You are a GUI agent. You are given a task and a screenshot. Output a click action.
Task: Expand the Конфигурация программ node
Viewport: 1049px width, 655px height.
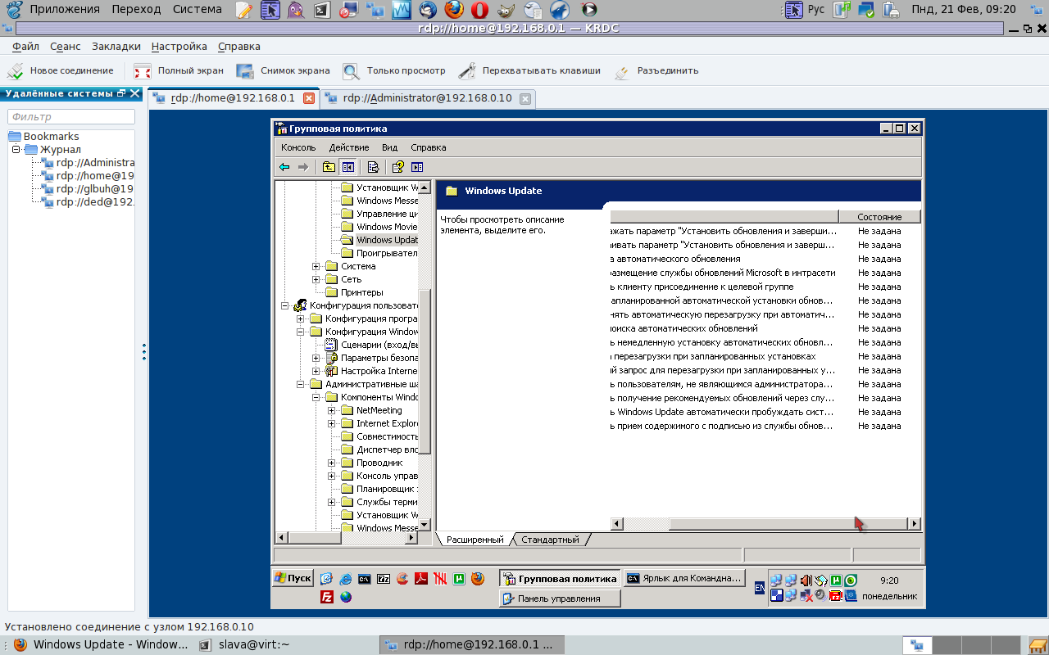(301, 318)
